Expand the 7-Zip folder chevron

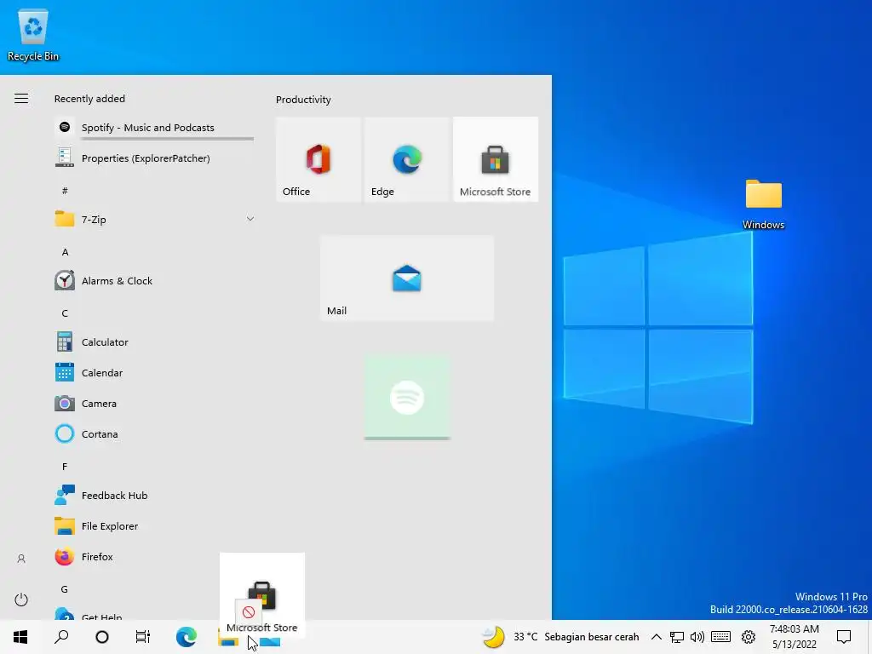(250, 219)
